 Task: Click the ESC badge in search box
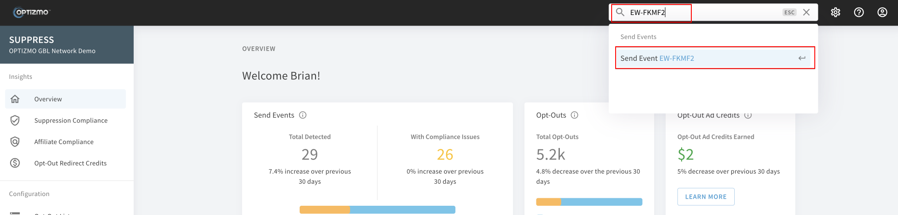[x=789, y=12]
